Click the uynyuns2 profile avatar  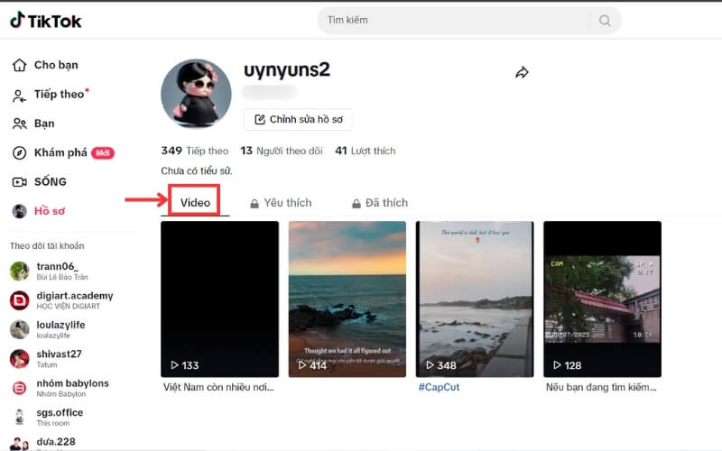(196, 94)
